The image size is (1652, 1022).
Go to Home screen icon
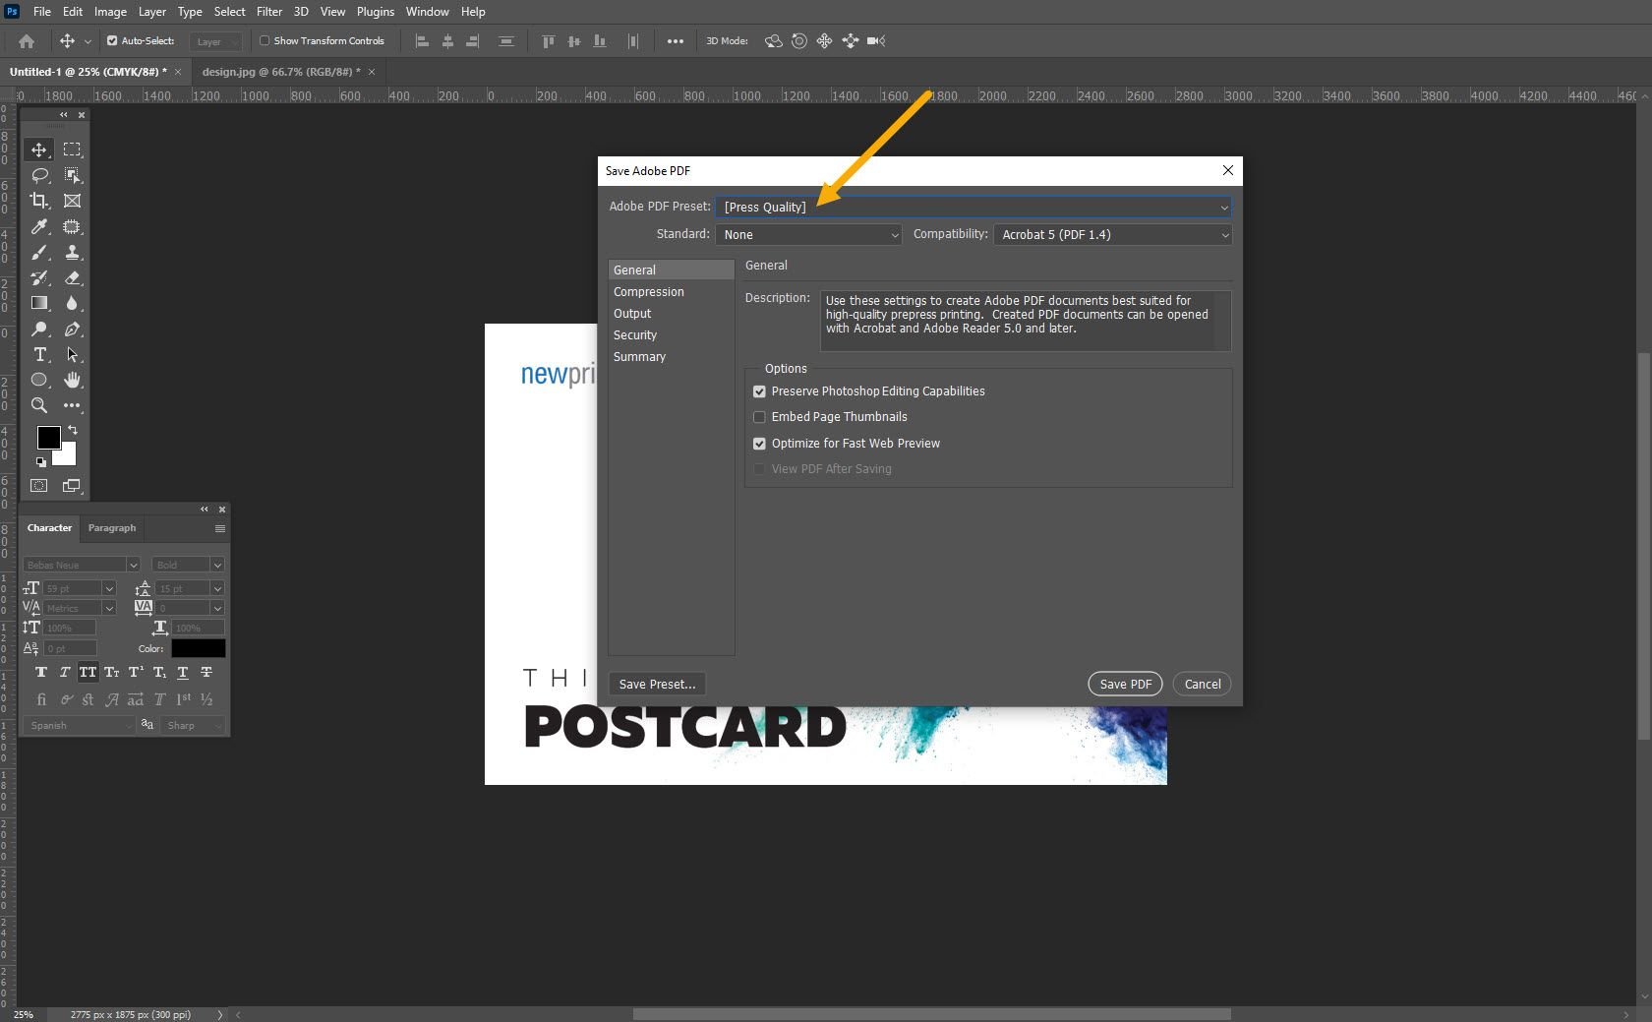tap(27, 41)
